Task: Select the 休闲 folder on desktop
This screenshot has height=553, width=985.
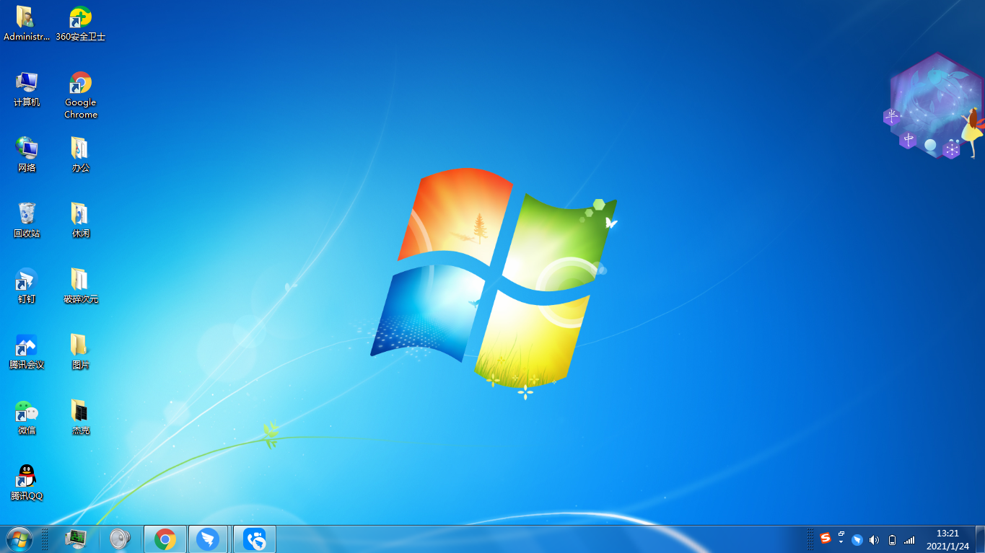Action: [x=81, y=220]
